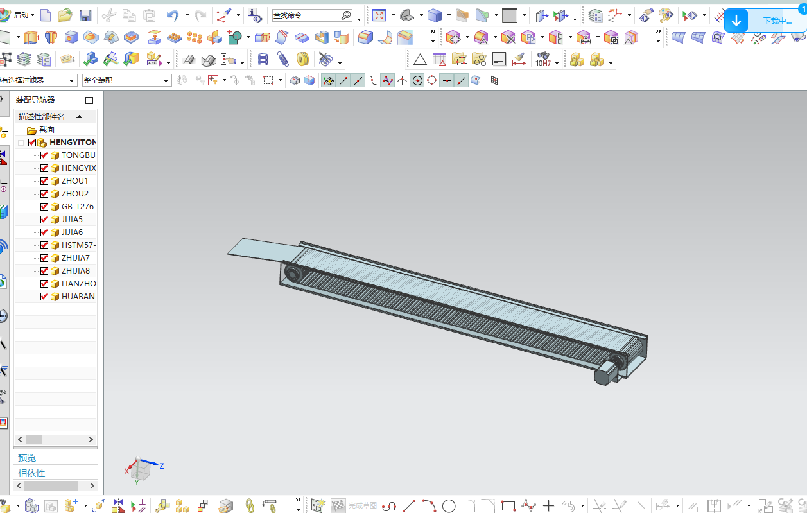Toggle the ZHIJIA7 component checkbox
Screen dimensions: 807x513
coord(44,258)
